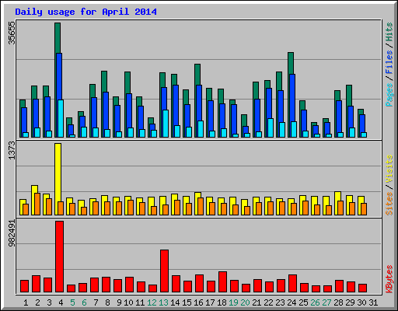The width and height of the screenshot is (398, 311).
Task: Click green weekend day label 13
Action: 163,302
